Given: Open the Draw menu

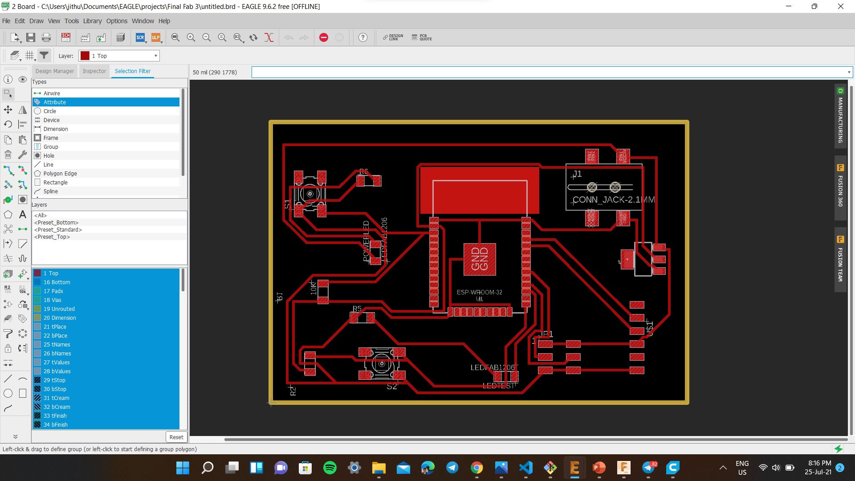Looking at the screenshot, I should click(x=37, y=21).
